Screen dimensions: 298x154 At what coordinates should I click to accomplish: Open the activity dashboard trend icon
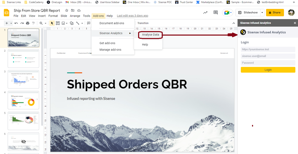[205, 13]
